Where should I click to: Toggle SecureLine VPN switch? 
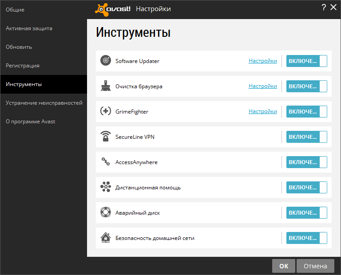307,137
